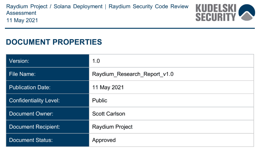Click the header date below 'Assessment'
This screenshot has width=264, height=156.
click(22, 20)
